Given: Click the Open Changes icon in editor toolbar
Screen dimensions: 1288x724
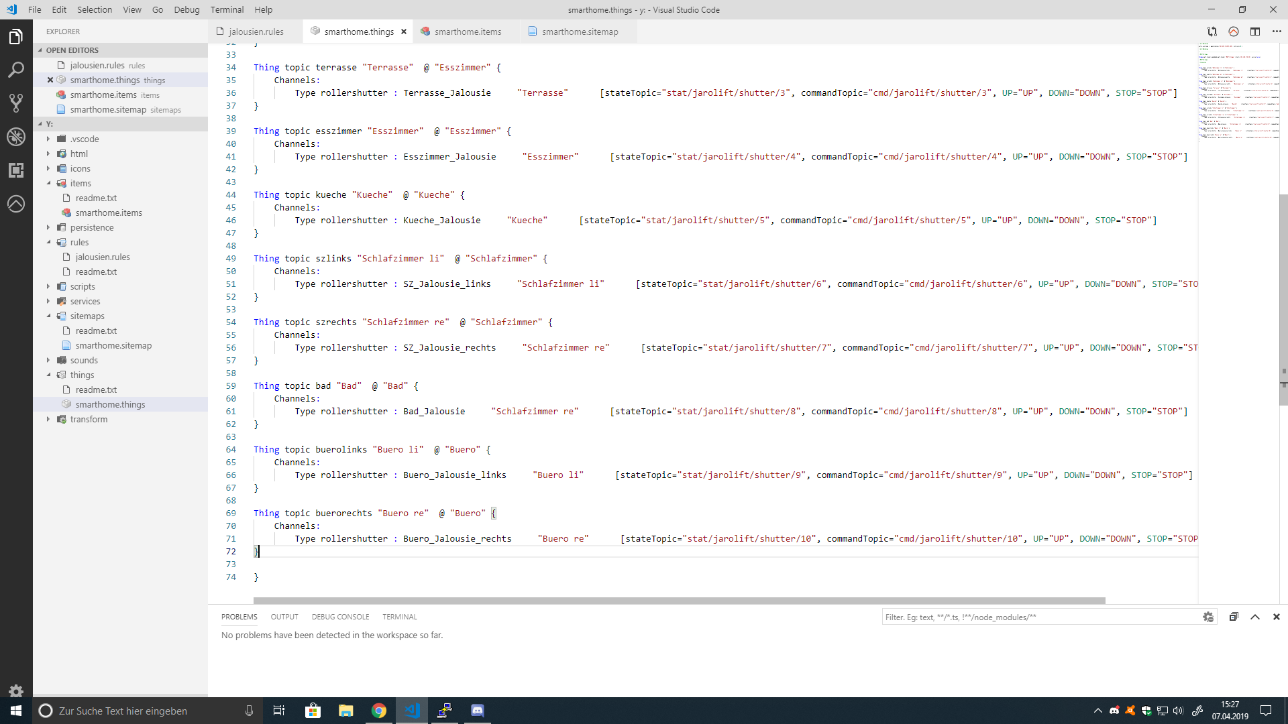Looking at the screenshot, I should (1212, 32).
